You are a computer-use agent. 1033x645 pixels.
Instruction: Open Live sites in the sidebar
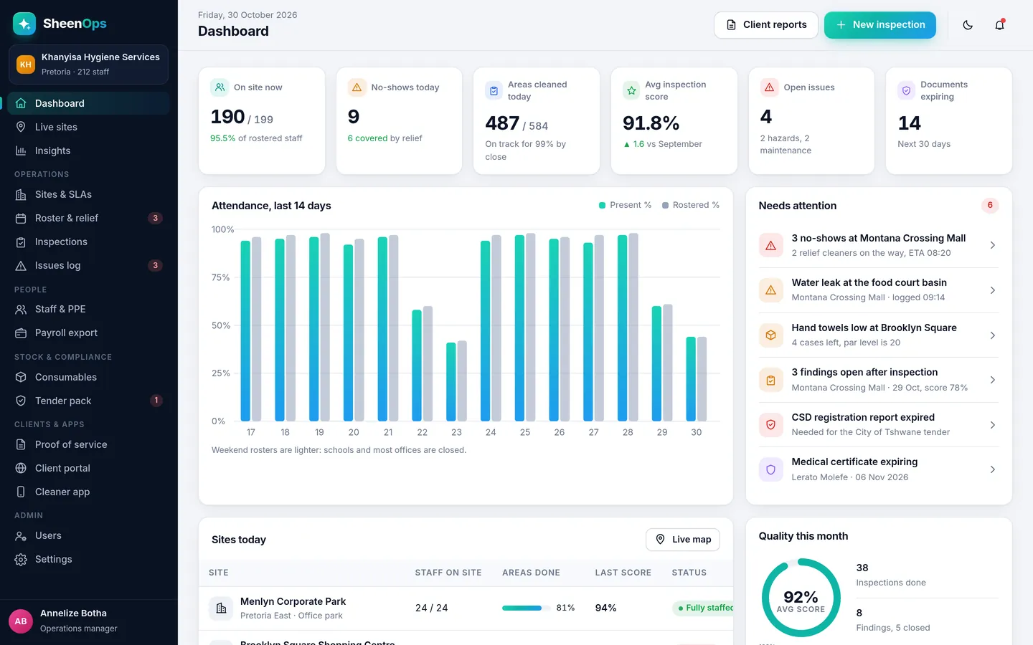(89, 127)
